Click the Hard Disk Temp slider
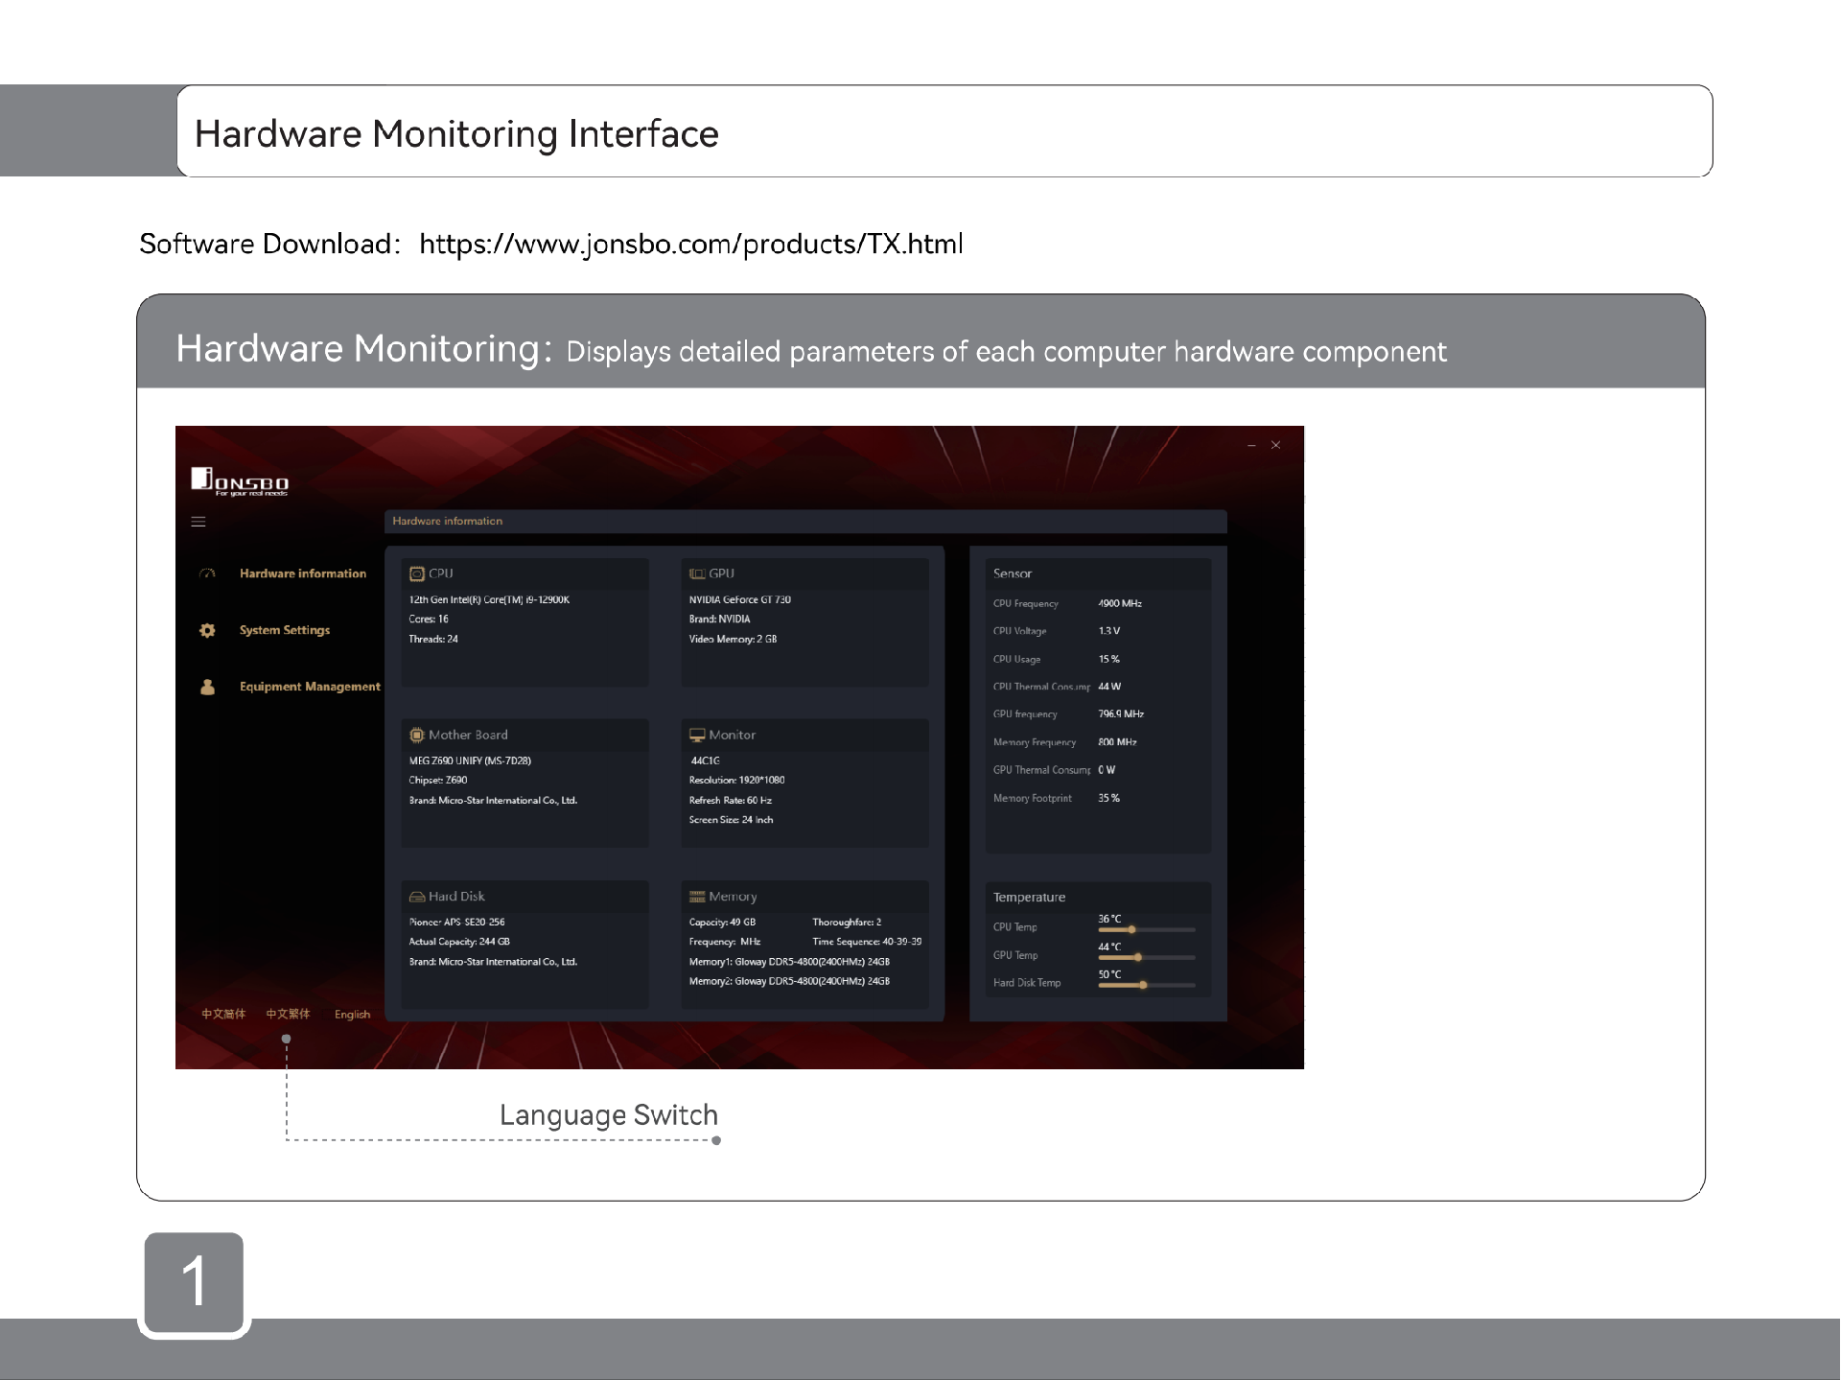 [x=1147, y=985]
